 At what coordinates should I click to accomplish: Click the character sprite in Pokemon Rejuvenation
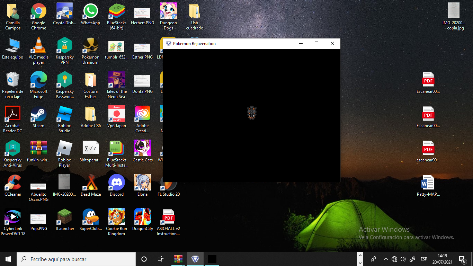click(x=252, y=113)
